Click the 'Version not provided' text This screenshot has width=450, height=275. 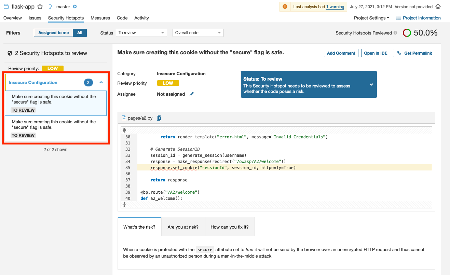413,7
